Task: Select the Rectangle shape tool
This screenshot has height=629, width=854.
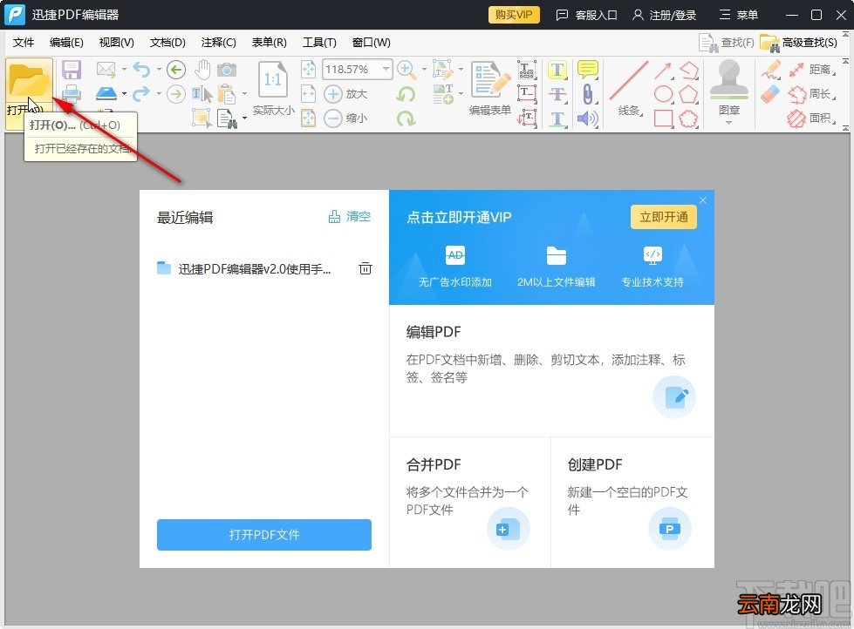Action: point(663,118)
